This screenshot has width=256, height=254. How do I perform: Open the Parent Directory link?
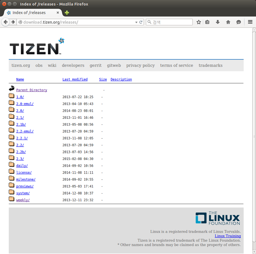click(x=31, y=90)
